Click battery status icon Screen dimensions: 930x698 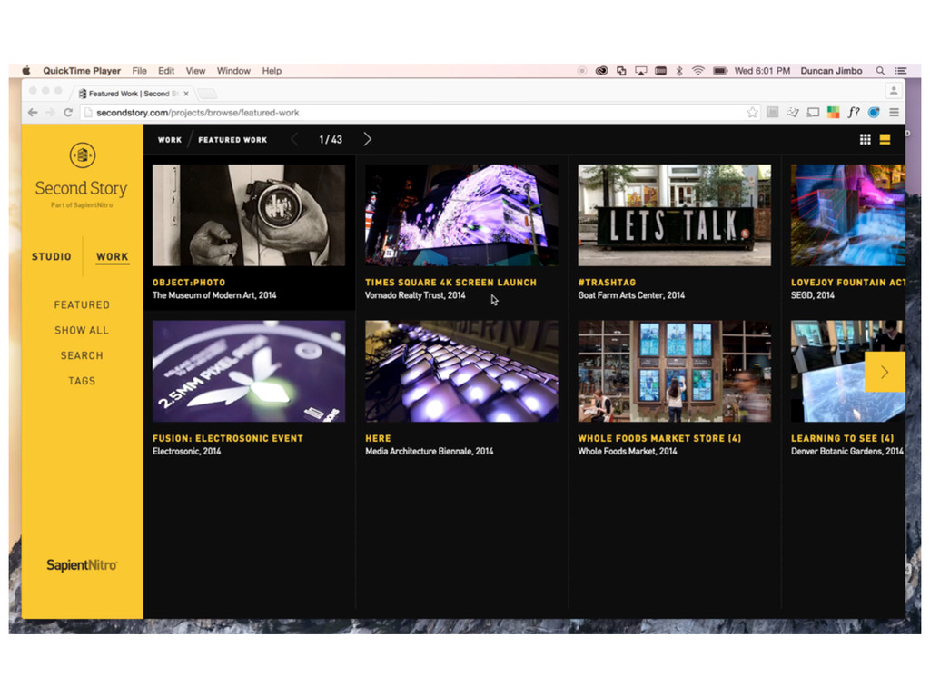tap(720, 71)
